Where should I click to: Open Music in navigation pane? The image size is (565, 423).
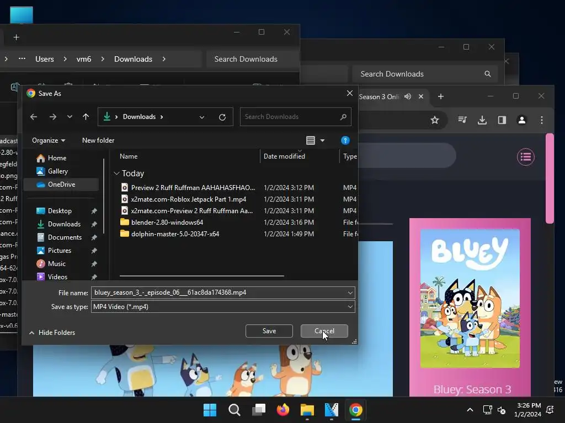coord(57,264)
